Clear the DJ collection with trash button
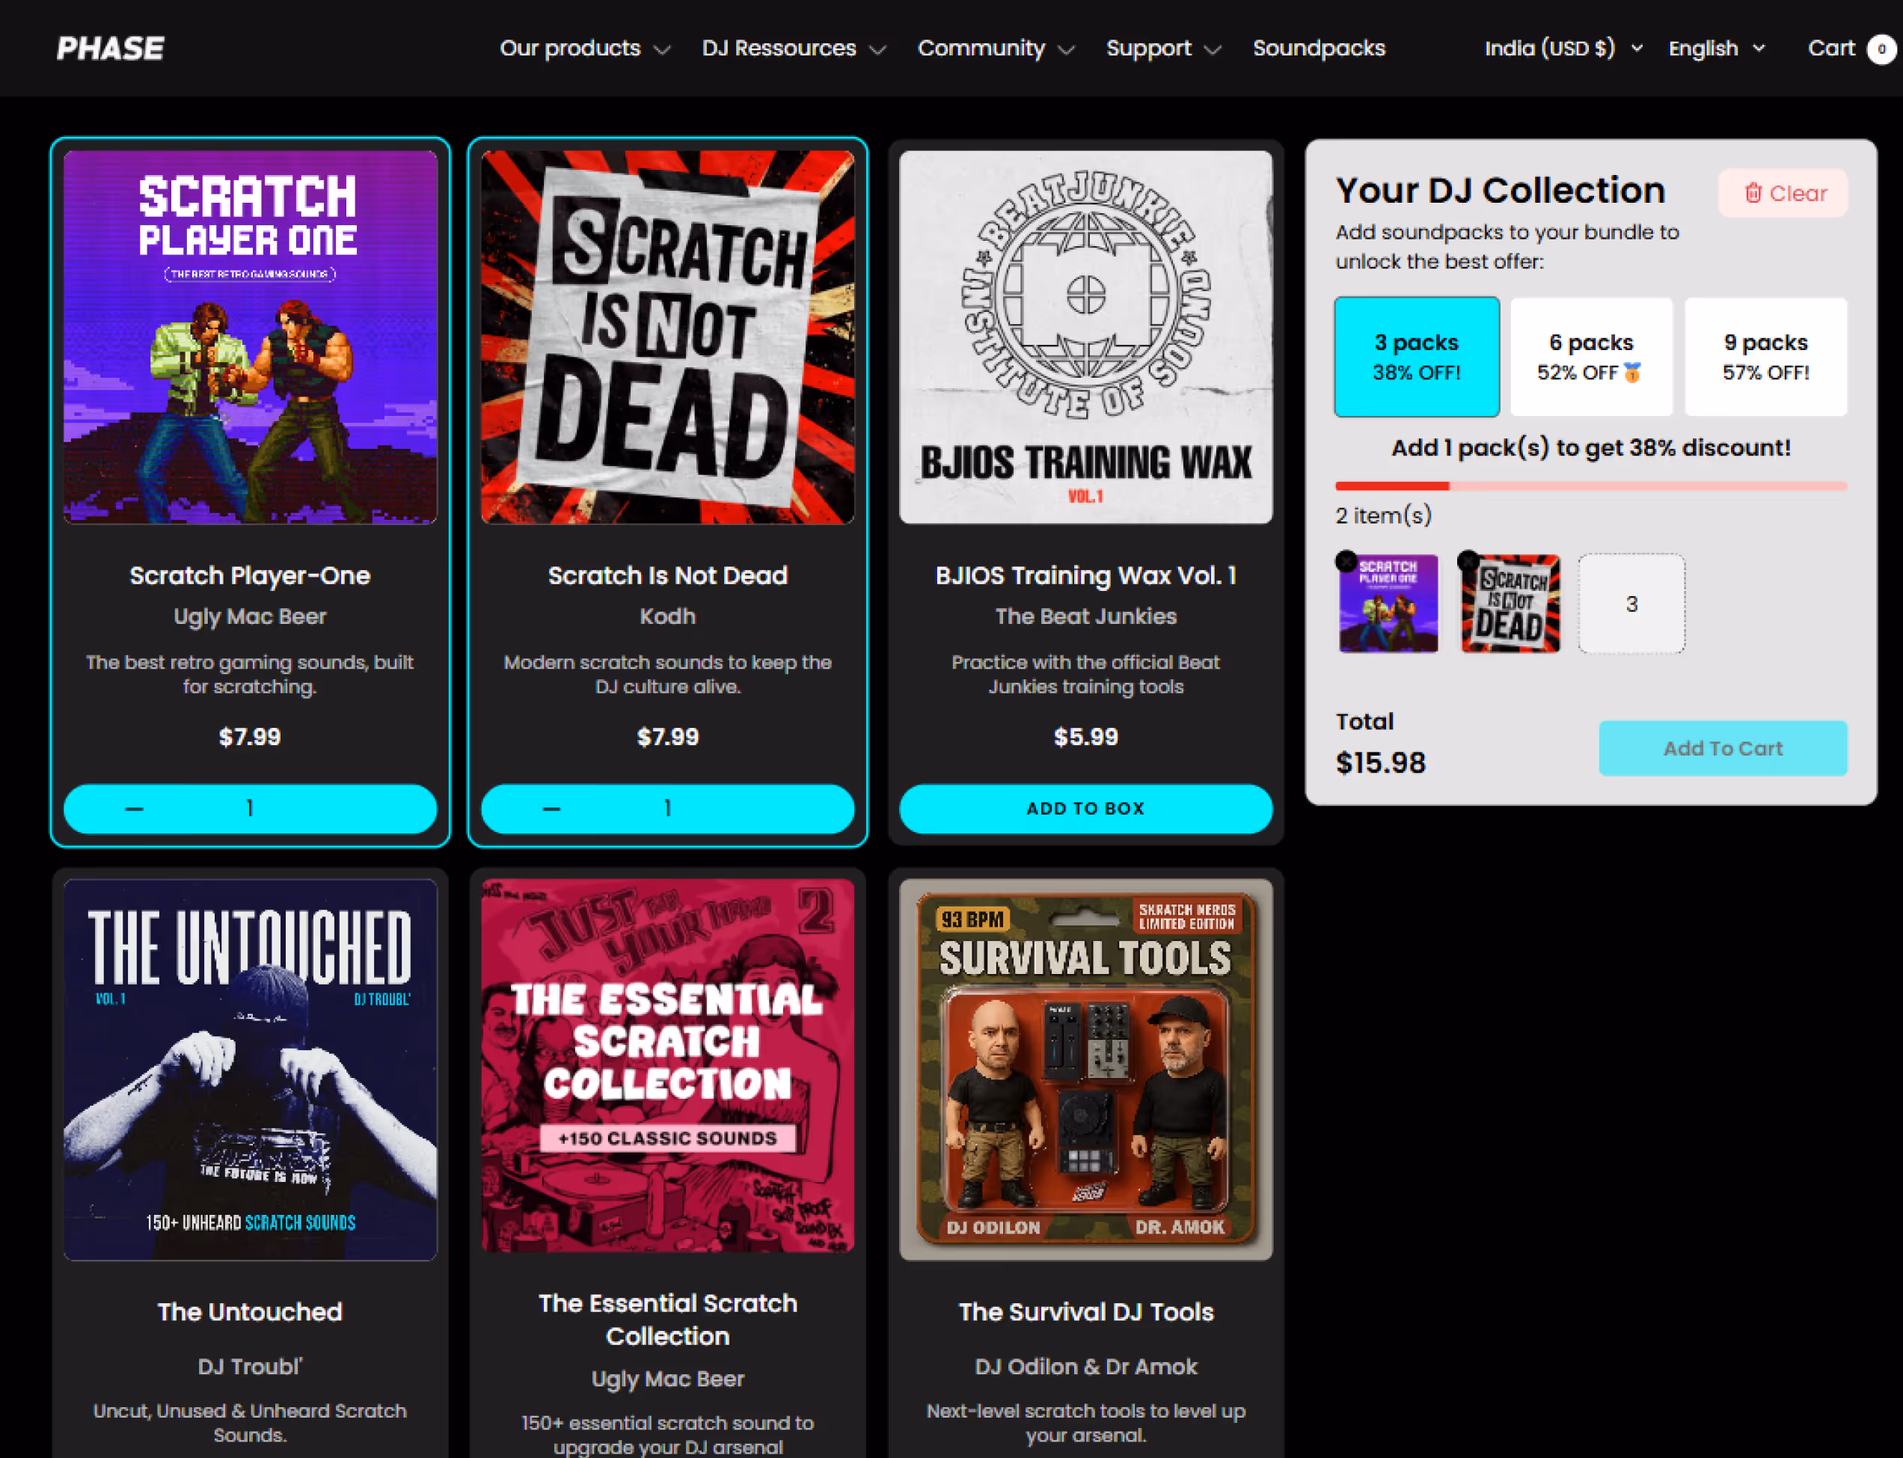Viewport: 1903px width, 1458px height. (x=1783, y=193)
